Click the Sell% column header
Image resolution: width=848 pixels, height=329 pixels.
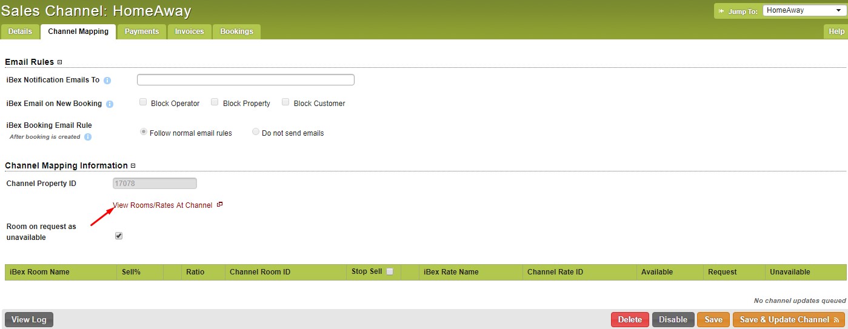point(140,272)
